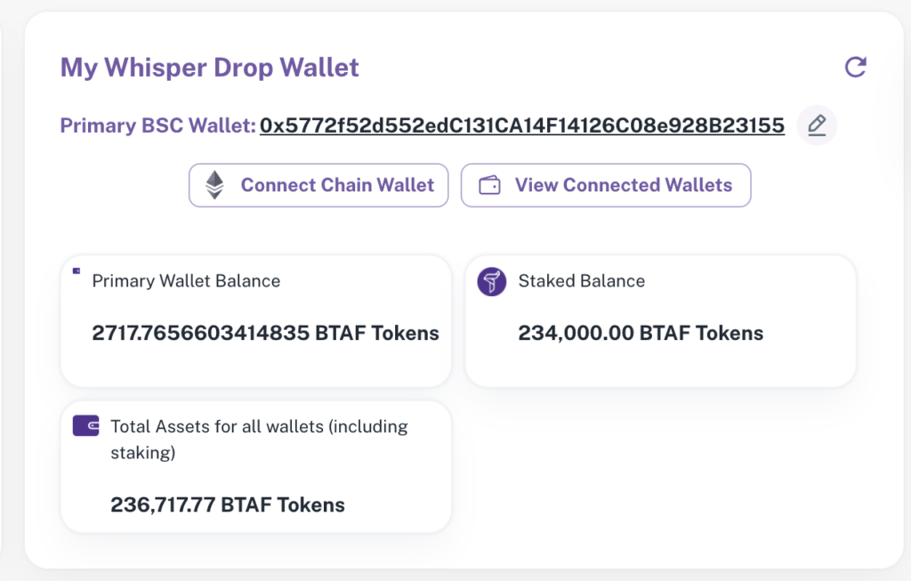Select the Staked Balance card title
This screenshot has width=911, height=581.
(582, 281)
